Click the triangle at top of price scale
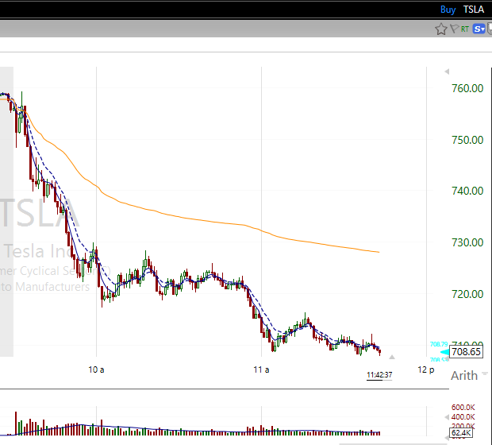Image resolution: width=492 pixels, height=445 pixels. click(447, 72)
